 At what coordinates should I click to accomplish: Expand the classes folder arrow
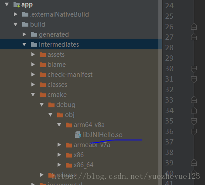coord(33,85)
